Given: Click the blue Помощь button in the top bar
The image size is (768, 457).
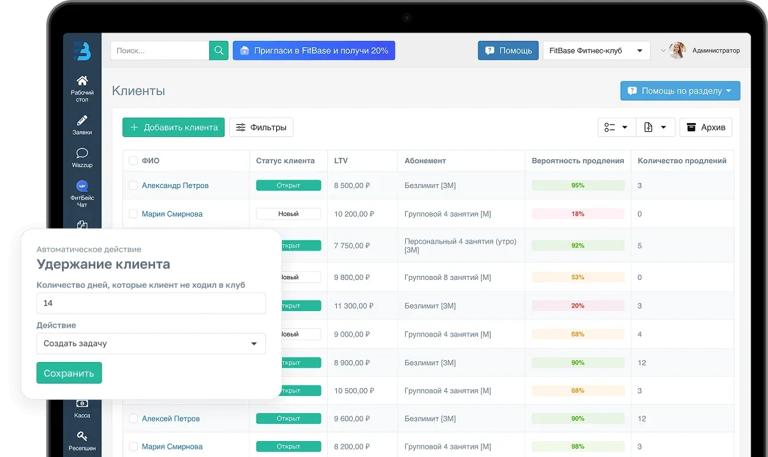Looking at the screenshot, I should point(508,50).
